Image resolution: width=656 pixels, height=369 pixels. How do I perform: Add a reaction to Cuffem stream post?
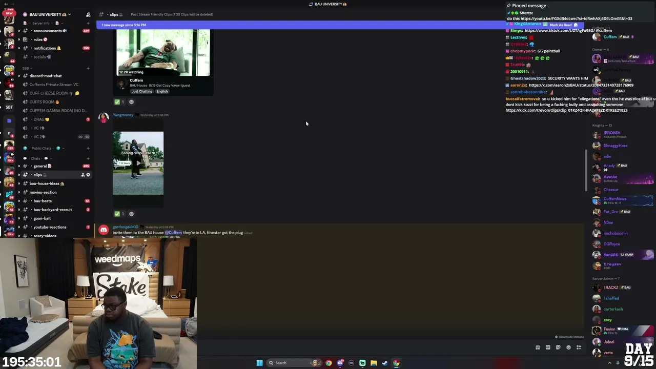131,102
